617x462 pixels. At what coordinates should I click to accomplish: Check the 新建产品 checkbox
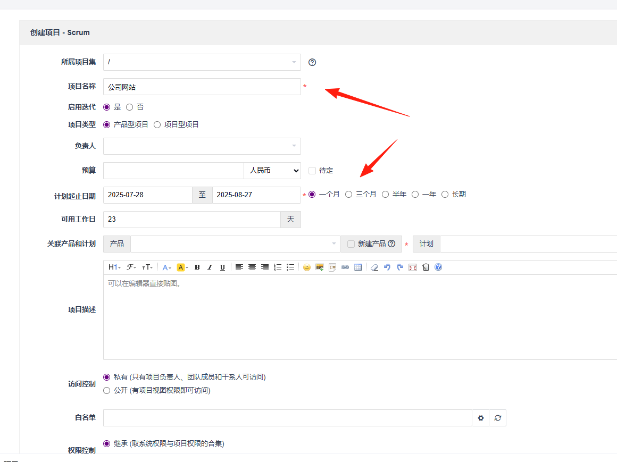(351, 244)
